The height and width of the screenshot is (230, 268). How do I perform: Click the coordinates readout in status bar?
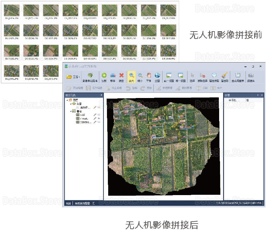click(x=238, y=203)
